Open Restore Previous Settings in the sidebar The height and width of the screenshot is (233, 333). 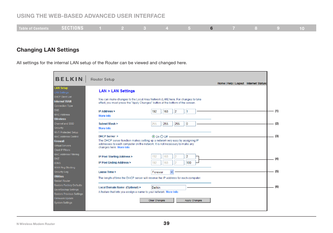(x=68, y=194)
